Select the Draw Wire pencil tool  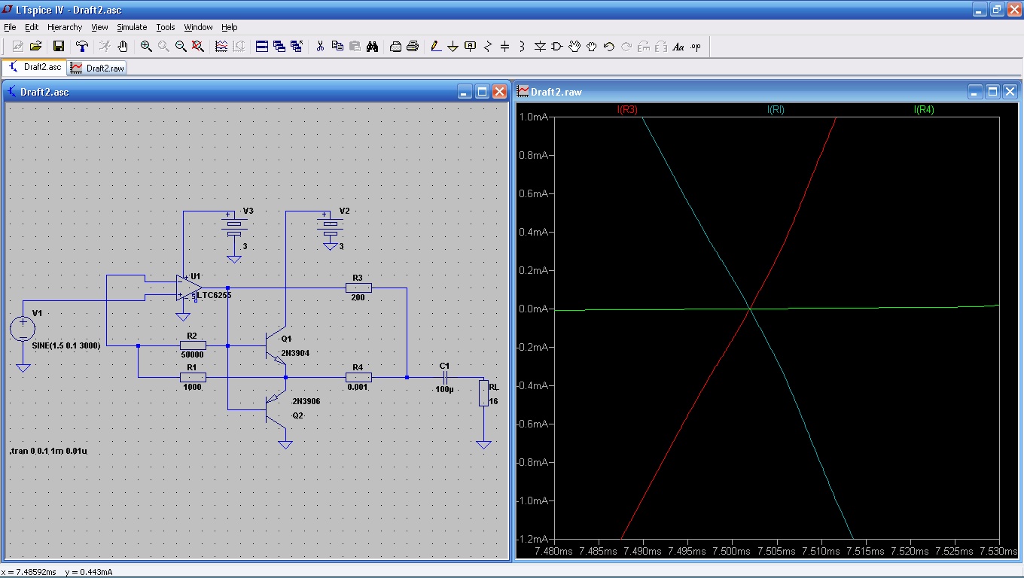(x=435, y=47)
